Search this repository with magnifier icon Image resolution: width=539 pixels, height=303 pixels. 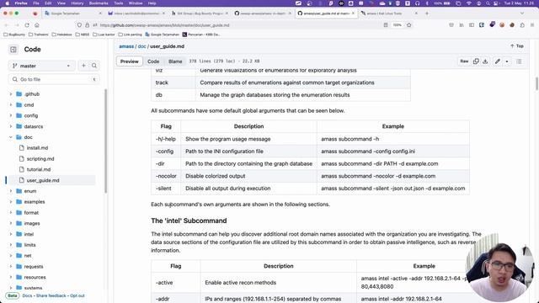pyautogui.click(x=94, y=66)
